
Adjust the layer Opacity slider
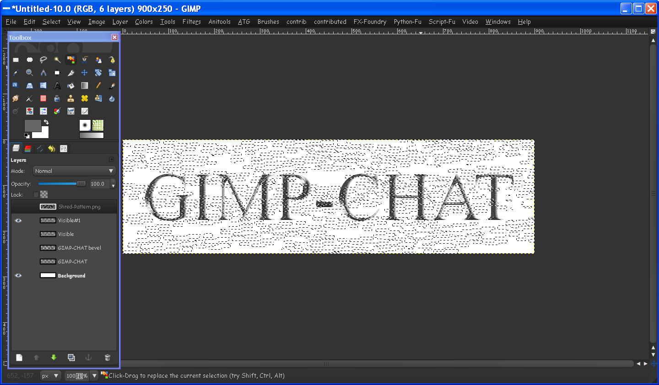pos(62,184)
